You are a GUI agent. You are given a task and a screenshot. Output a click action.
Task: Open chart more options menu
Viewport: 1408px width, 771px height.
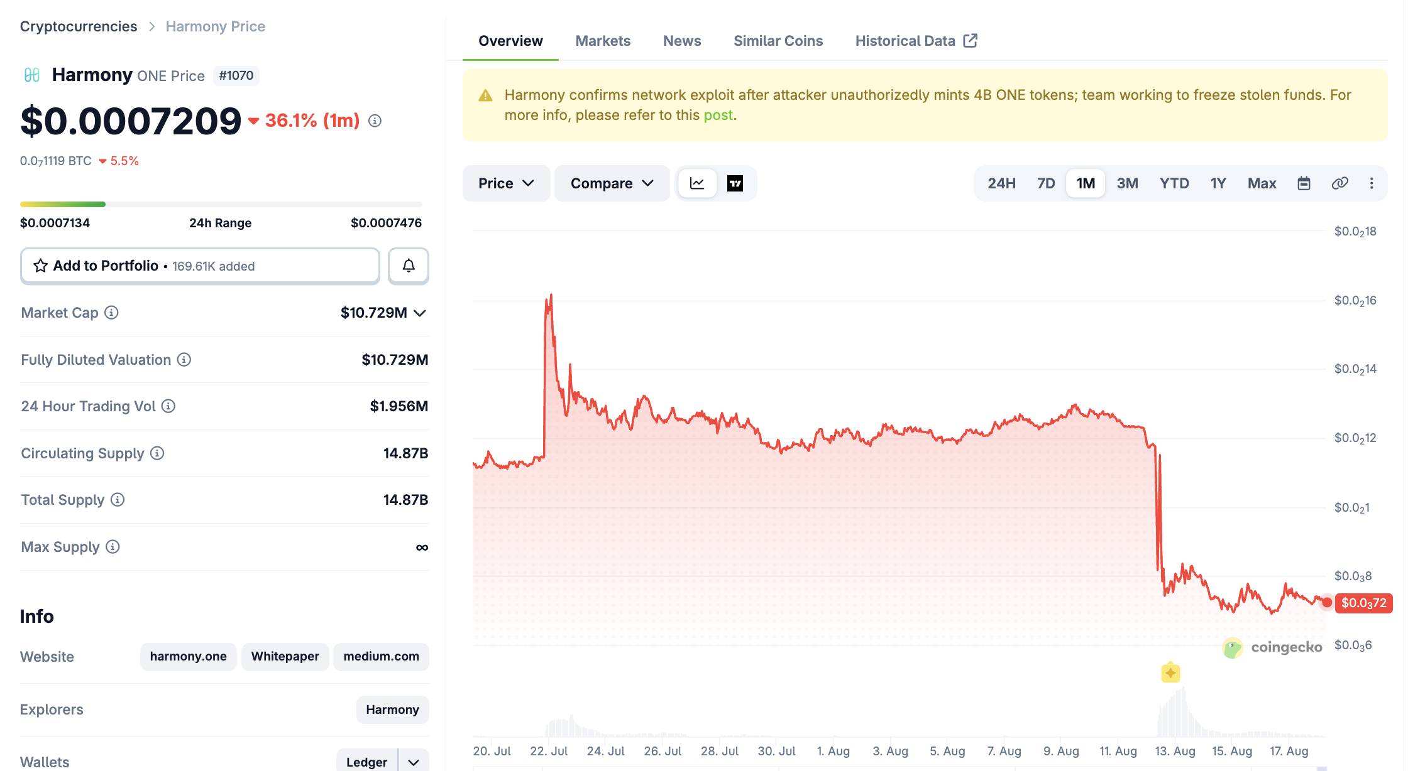(1372, 183)
